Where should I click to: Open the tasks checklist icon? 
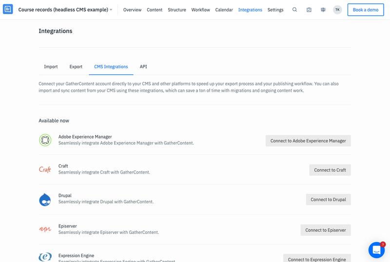(x=309, y=10)
